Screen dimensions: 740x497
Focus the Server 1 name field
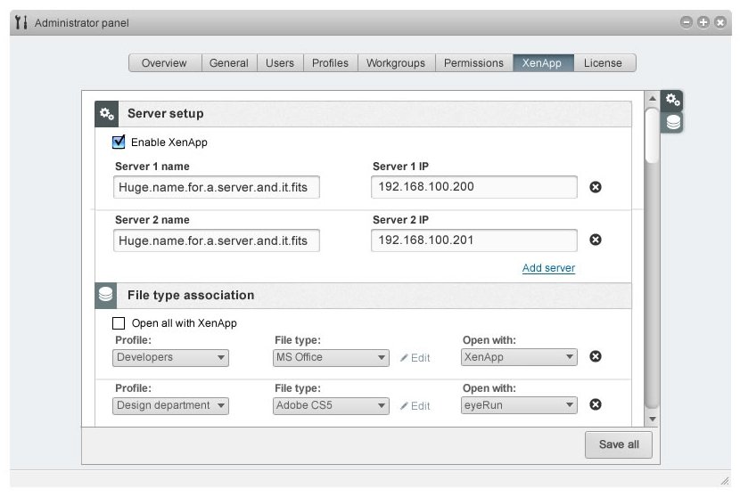[x=217, y=187]
